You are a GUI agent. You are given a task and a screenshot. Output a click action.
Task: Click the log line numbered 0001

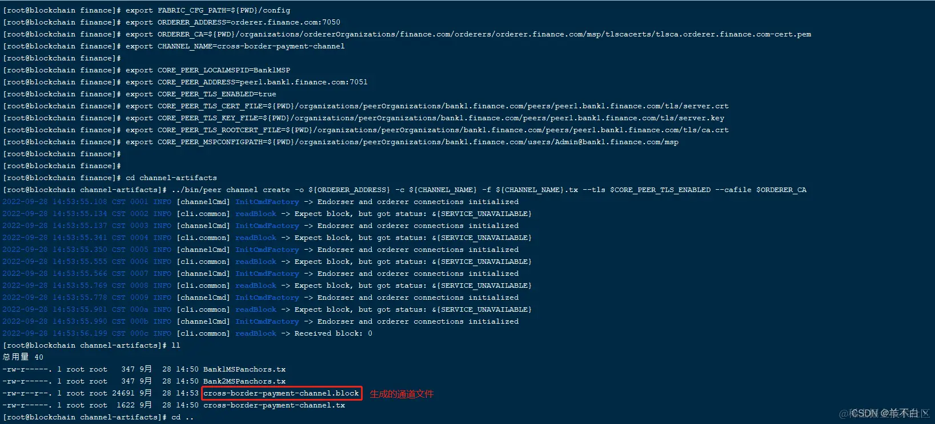point(260,202)
